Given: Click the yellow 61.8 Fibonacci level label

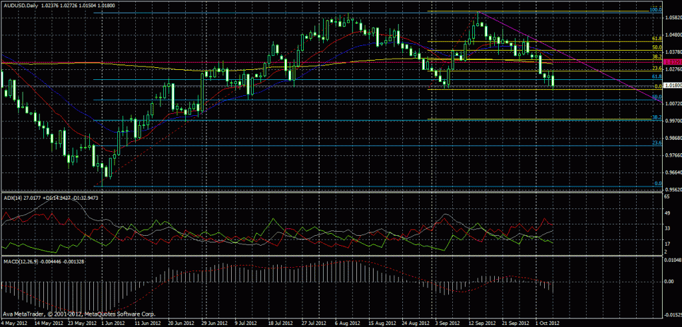Looking at the screenshot, I should (x=655, y=40).
